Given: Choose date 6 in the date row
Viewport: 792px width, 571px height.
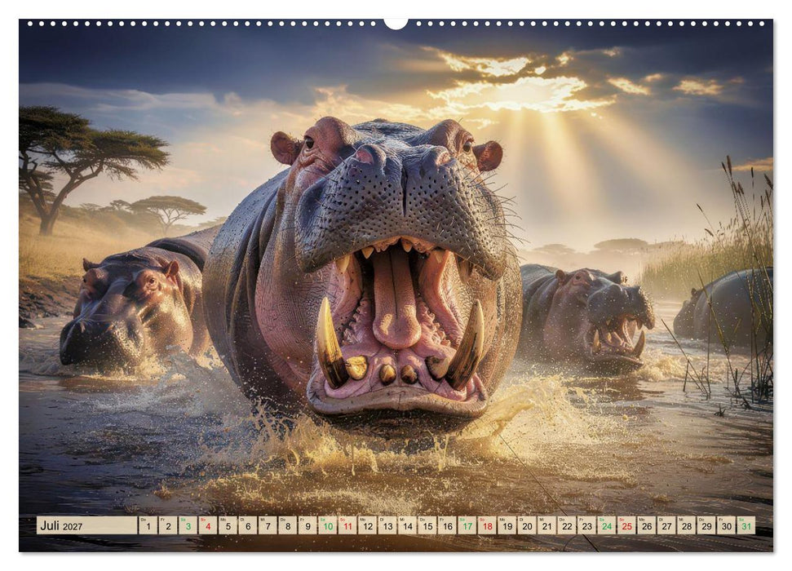Looking at the screenshot, I should click(x=247, y=525).
